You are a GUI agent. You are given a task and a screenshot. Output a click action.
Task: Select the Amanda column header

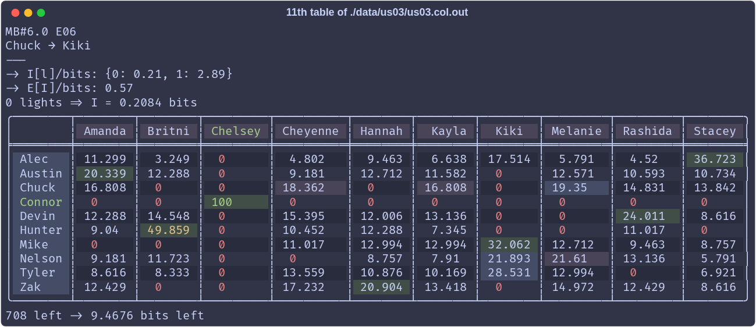(105, 131)
